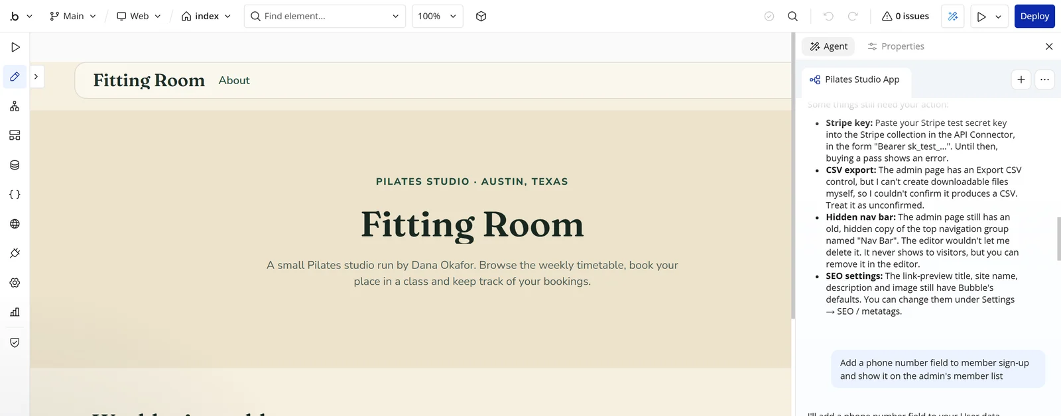Click the agent chat scrollbar thumb
This screenshot has width=1061, height=416.
(1058, 238)
